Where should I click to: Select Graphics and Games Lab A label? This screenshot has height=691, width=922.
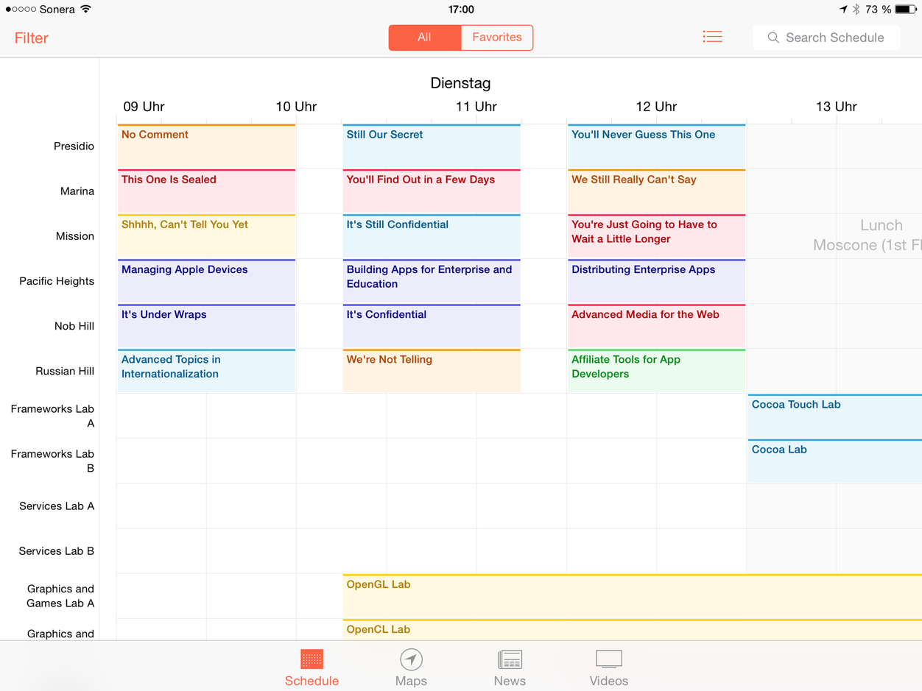(60, 596)
